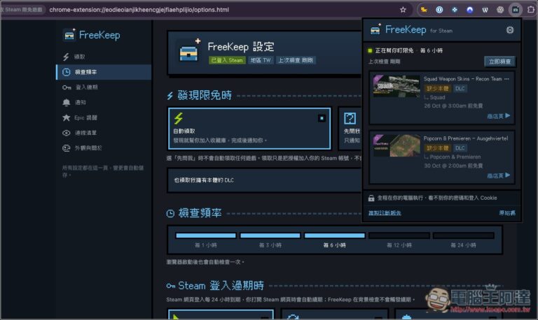This screenshot has height=320, width=538.
Task: Click lock icon in popup privacy notice
Action: [371, 198]
